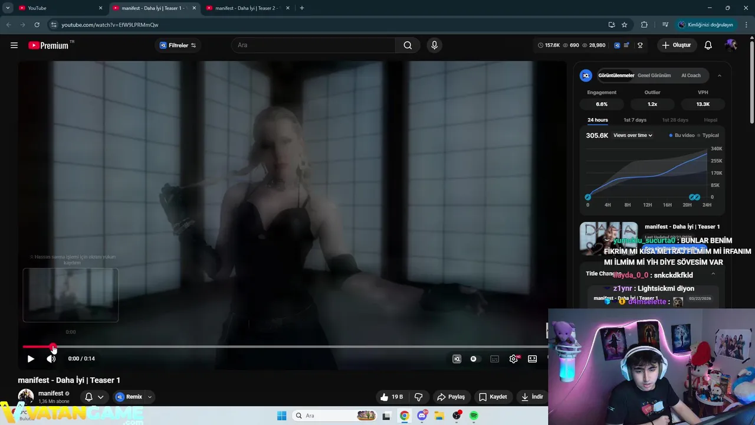Collapse the Title Changes section chevron
This screenshot has height=425, width=755.
click(713, 274)
